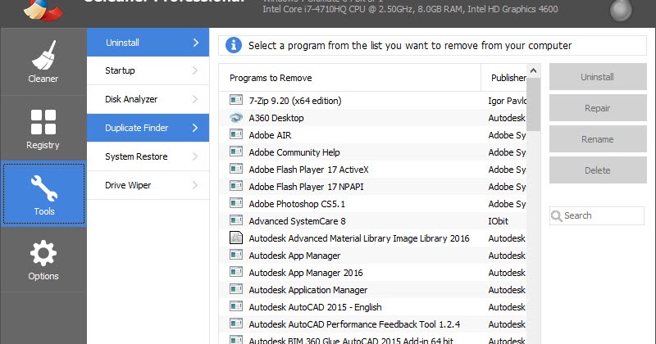Click the scrollbar up arrow
The width and height of the screenshot is (656, 344).
pyautogui.click(x=534, y=70)
